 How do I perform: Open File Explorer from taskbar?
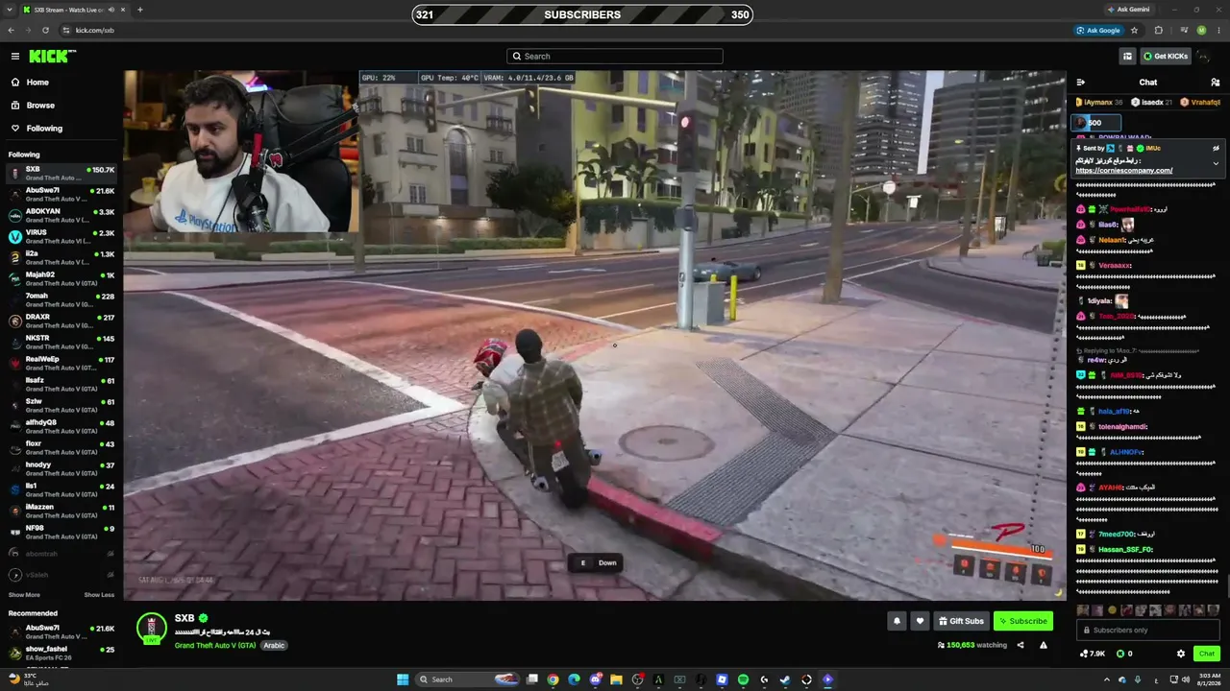616,679
